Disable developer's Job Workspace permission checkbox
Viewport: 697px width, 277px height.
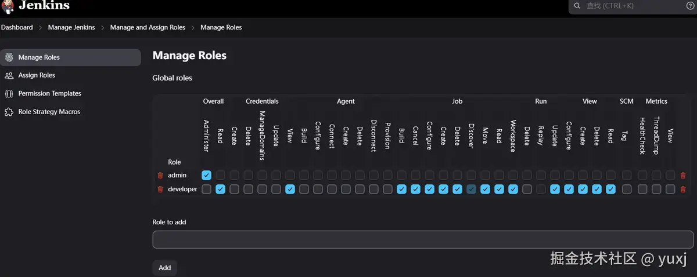click(x=513, y=189)
